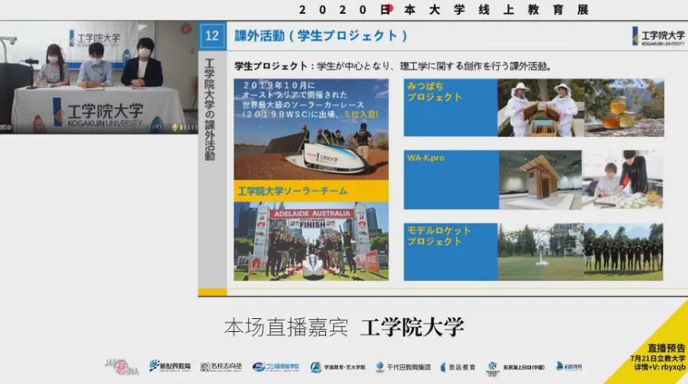The image size is (688, 384).
Task: Click the students working at table photo
Action: pyautogui.click(x=623, y=180)
